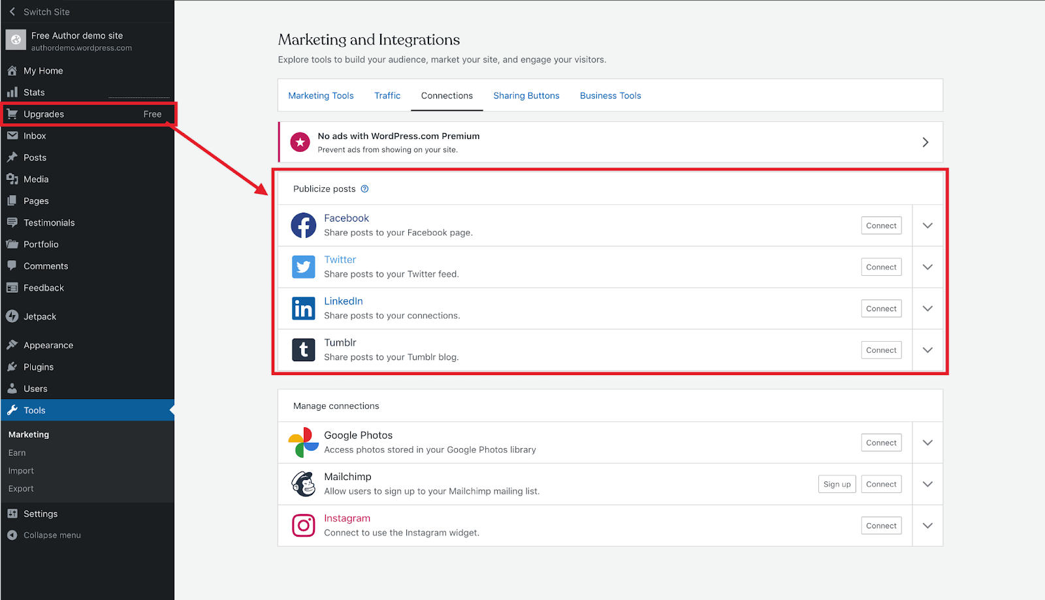Click the Instagram title link
Screen dimensions: 1045x600
(347, 518)
